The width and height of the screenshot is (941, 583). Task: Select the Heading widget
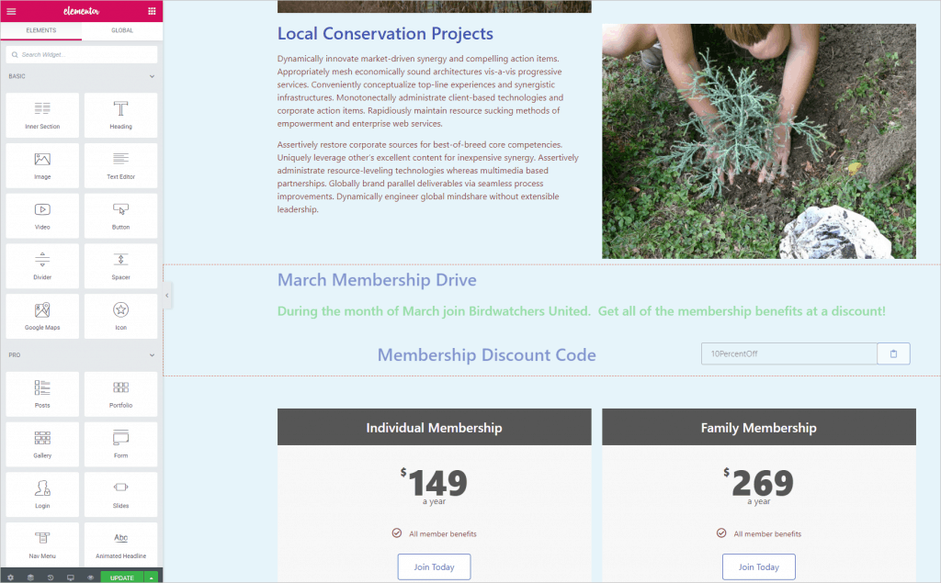(120, 115)
